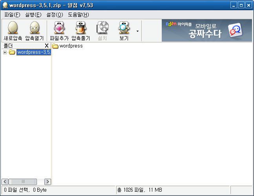The width and height of the screenshot is (254, 196).
Task: Click the 새로압축 (new archive) egg icon
Action: click(x=13, y=27)
